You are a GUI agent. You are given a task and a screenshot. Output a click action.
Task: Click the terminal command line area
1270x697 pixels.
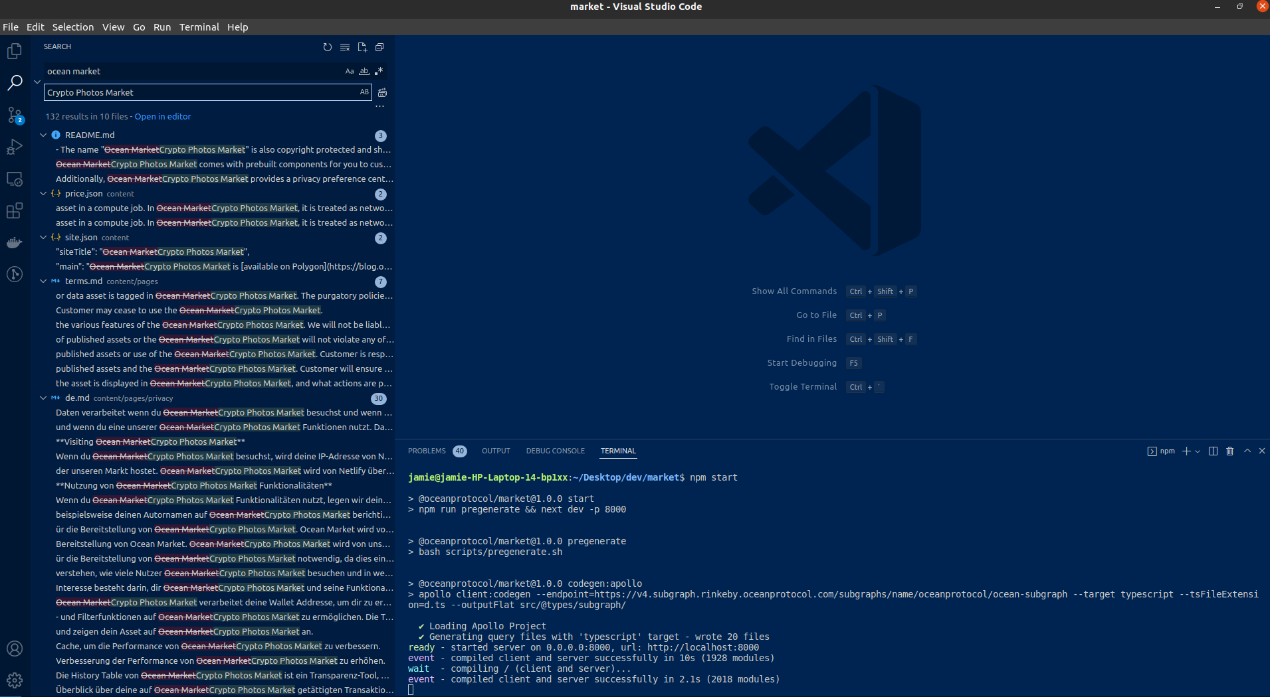coord(832,578)
